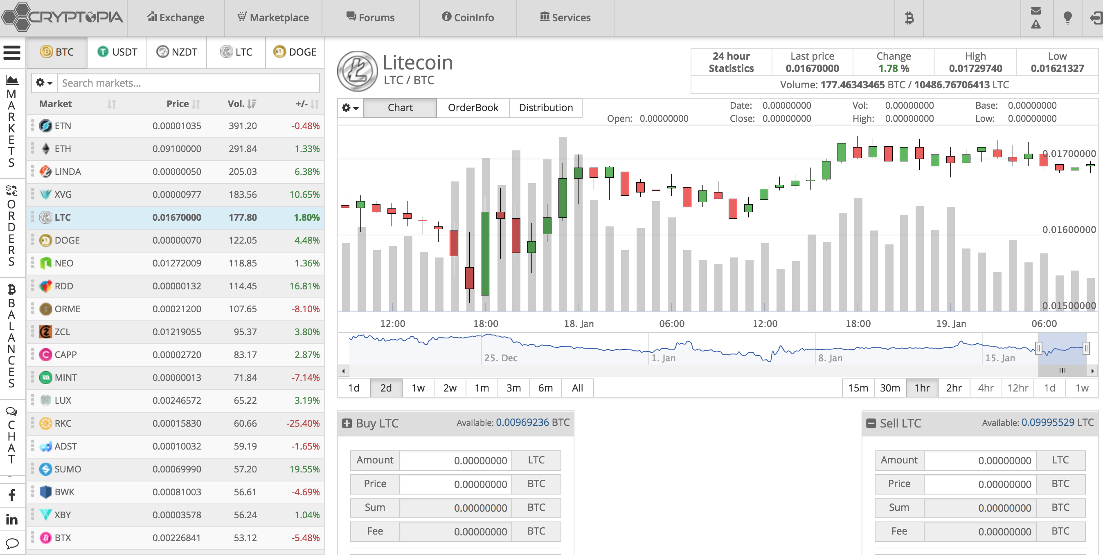
Task: Click the Buy LTC Amount field
Action: pos(455,461)
